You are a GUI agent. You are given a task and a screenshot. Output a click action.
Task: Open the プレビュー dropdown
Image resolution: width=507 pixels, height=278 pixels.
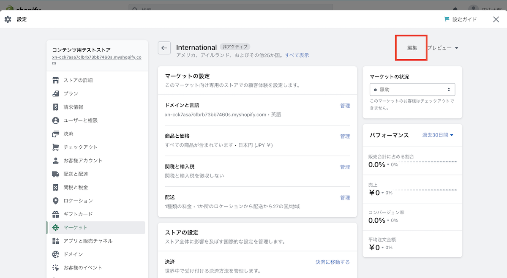tap(442, 48)
